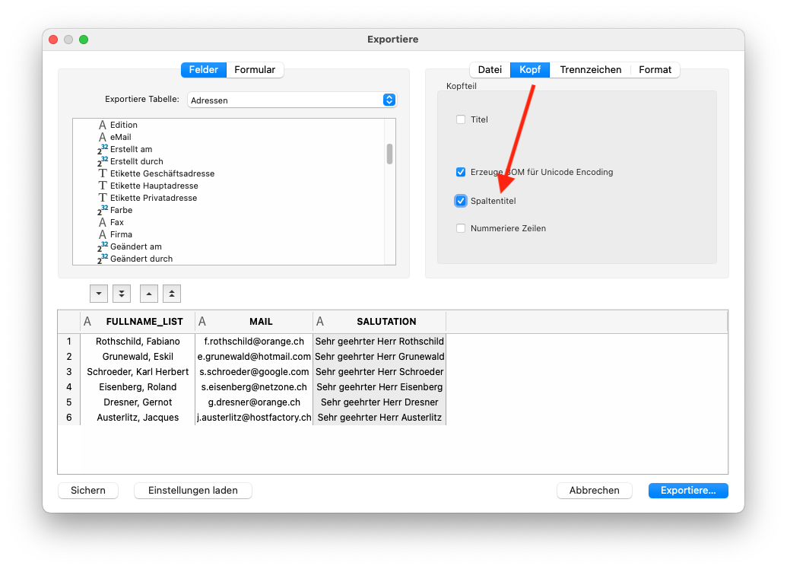Open the Datei tab

point(490,70)
